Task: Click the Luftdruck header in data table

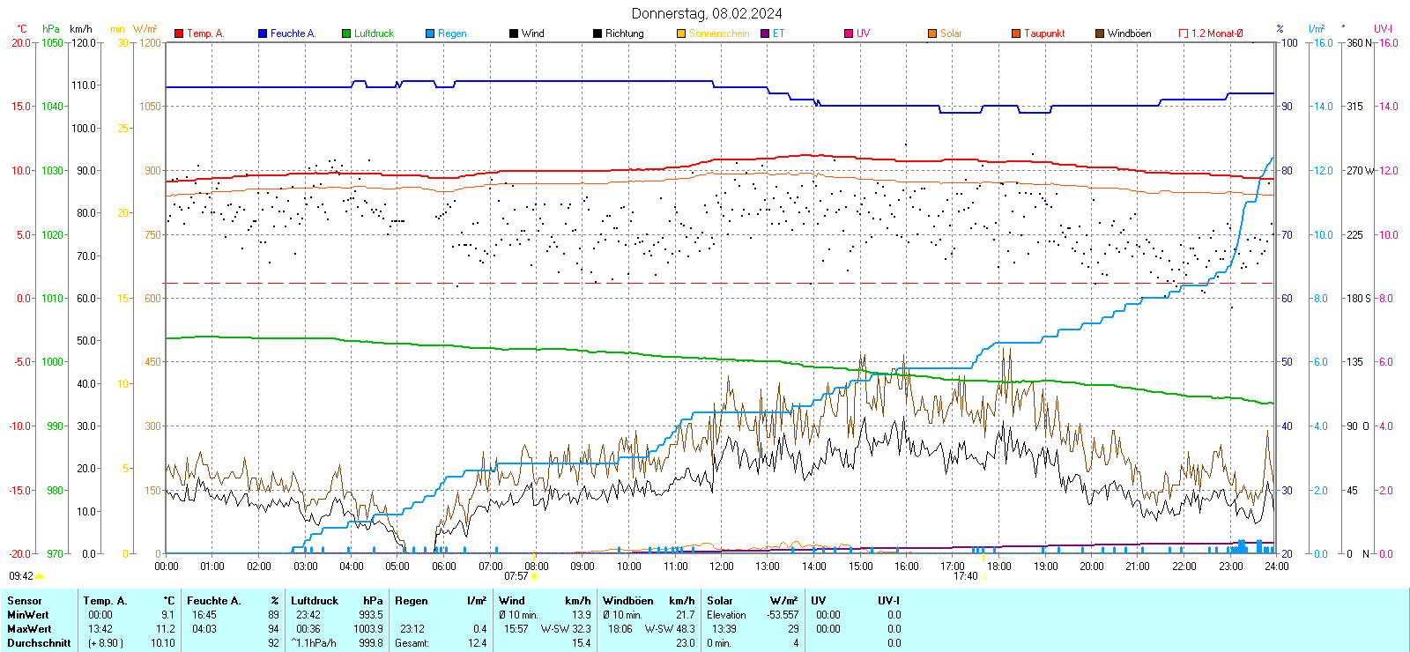Action: click(315, 601)
